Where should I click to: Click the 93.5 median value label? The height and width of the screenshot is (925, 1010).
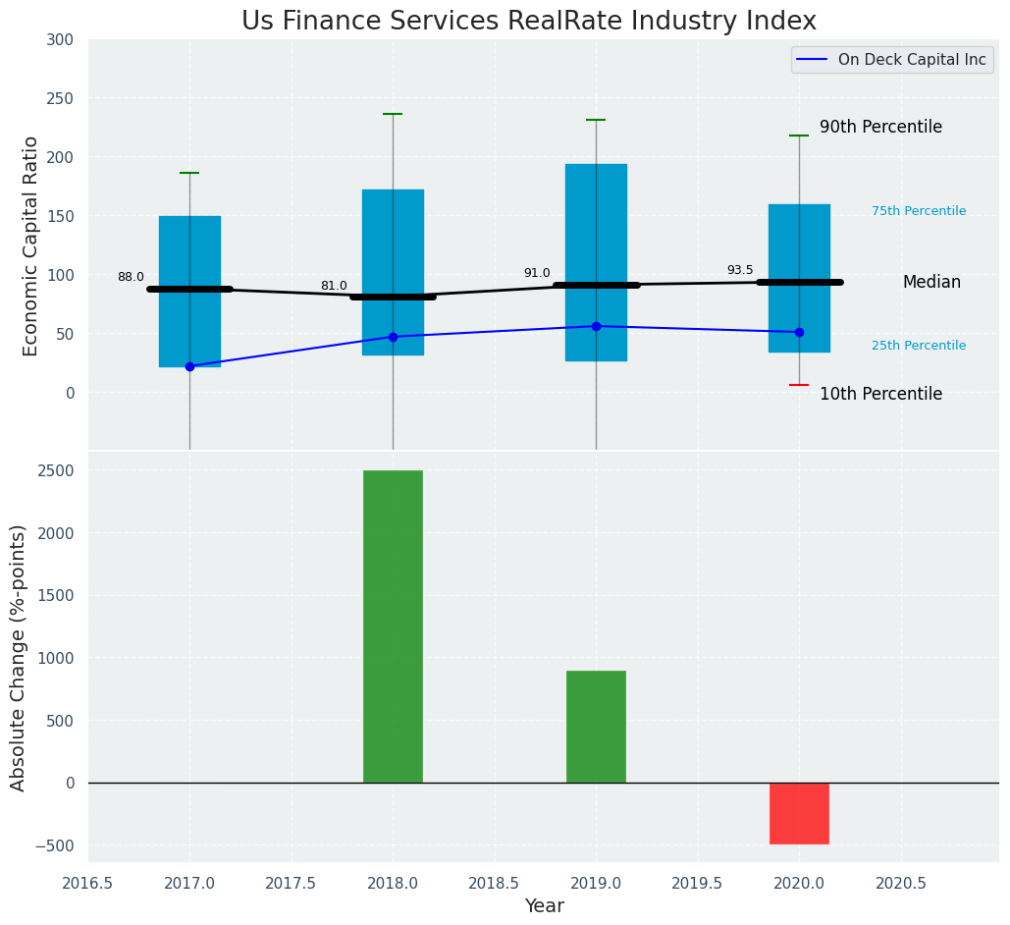(x=740, y=270)
